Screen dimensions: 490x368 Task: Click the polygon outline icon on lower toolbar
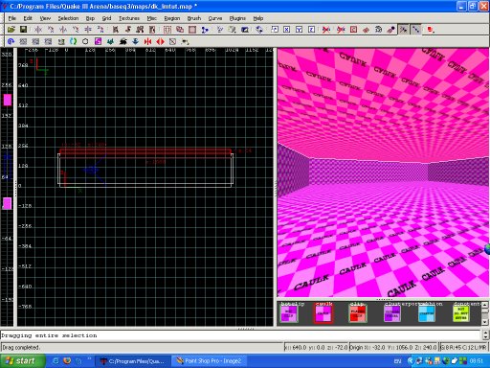click(85, 41)
